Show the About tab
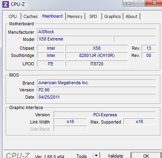This screenshot has height=158, width=162. 131,16
